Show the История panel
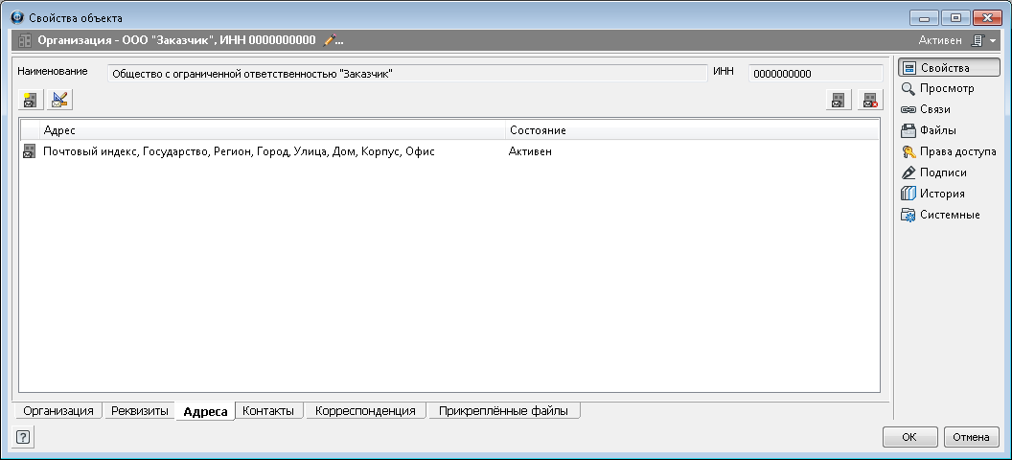The width and height of the screenshot is (1012, 460). coord(941,194)
